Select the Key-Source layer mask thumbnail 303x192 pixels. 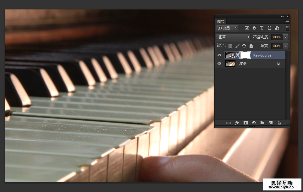click(245, 55)
